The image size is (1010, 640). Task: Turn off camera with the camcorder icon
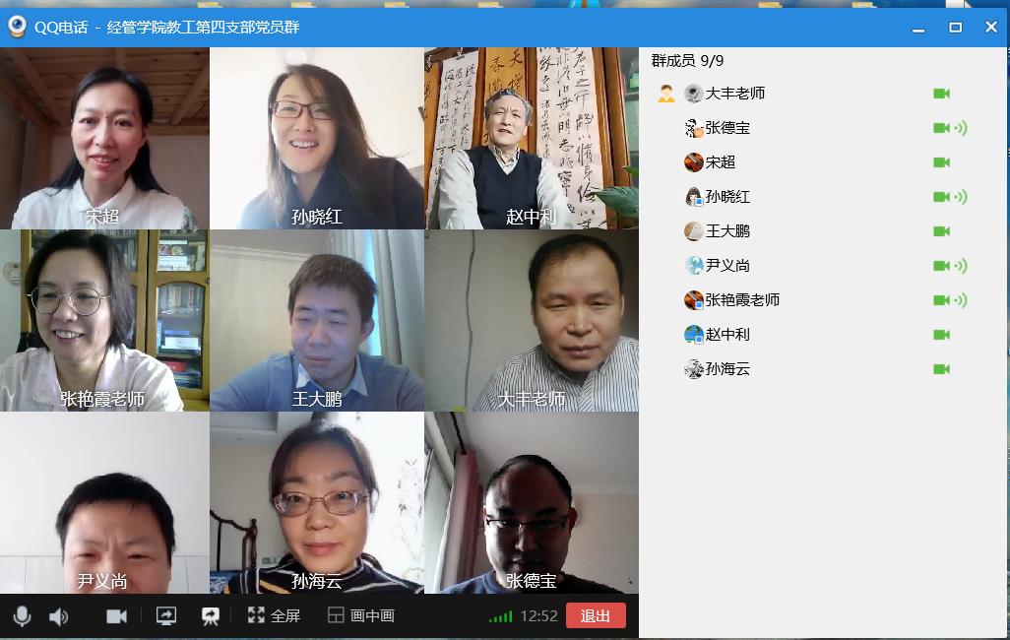coord(116,616)
